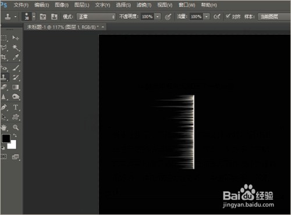Toggle pressure for opacity
291x215 pixels.
click(168, 17)
